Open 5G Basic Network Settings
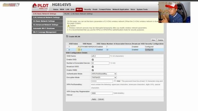Screen dimensions: 198x111 [x=47, y=21]
